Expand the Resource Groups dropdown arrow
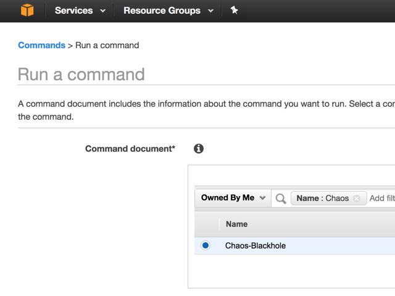The height and width of the screenshot is (296, 395). 210,11
